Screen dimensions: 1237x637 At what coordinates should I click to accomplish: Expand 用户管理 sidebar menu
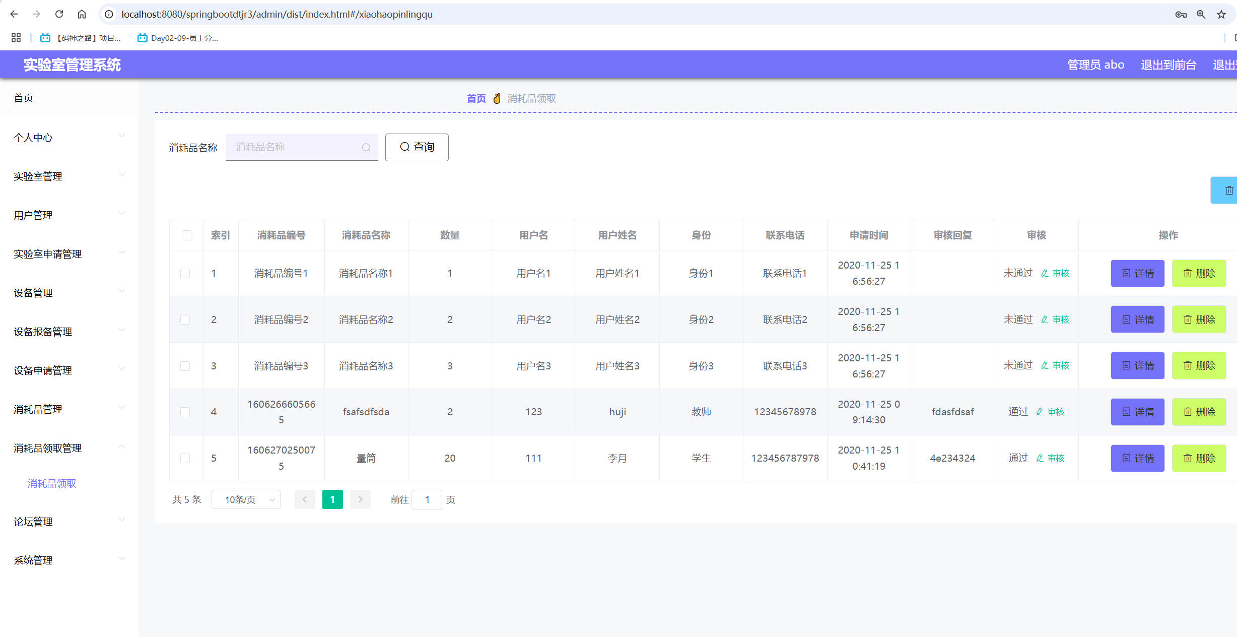[x=69, y=215]
